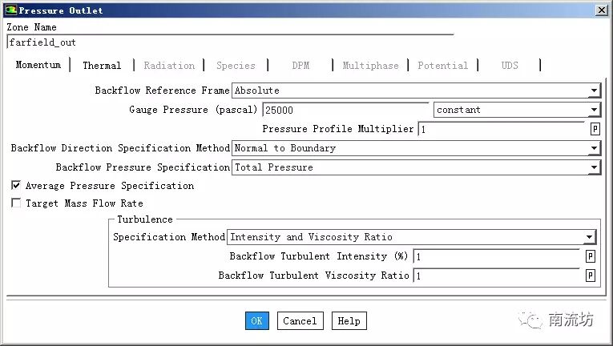The height and width of the screenshot is (346, 613).
Task: Uncheck Average Pressure Specification
Action: (x=16, y=186)
